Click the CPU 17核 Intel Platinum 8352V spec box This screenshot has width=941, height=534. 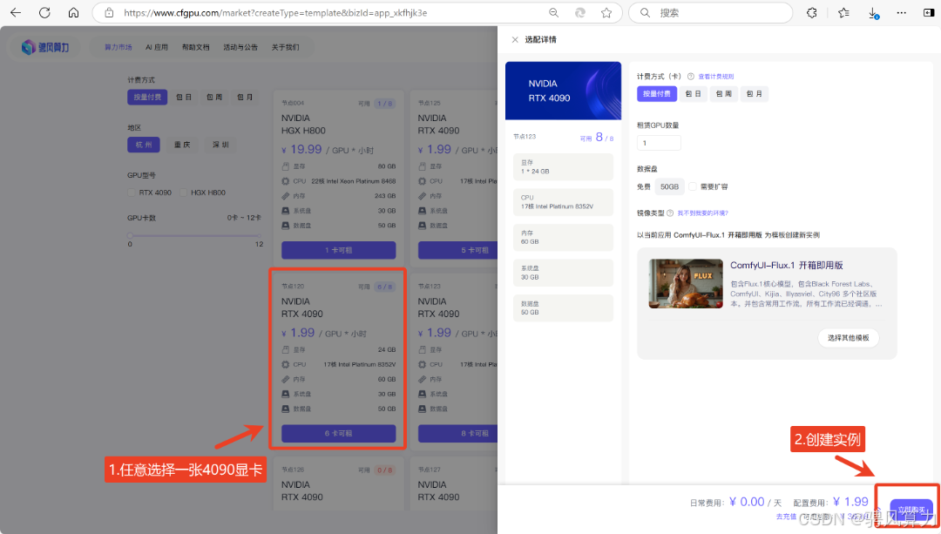(x=563, y=202)
